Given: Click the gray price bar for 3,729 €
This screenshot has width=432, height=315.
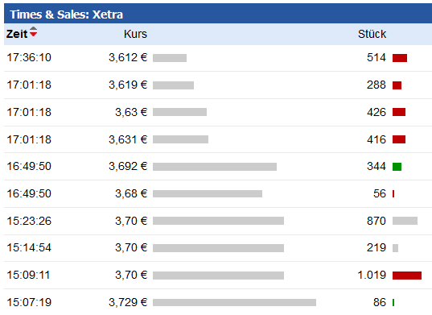Looking at the screenshot, I should [234, 302].
